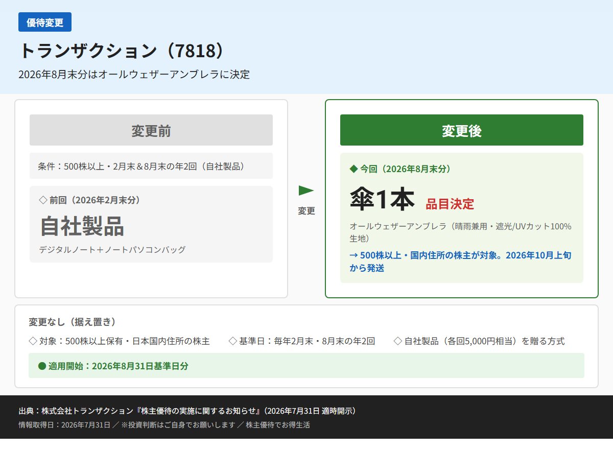Click the condition text 条件：500株以上

pos(142,166)
